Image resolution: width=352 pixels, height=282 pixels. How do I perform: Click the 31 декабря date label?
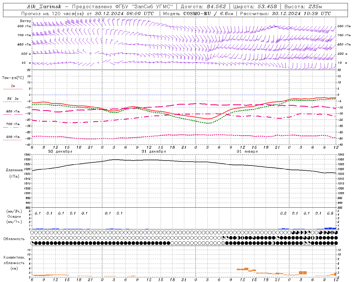(x=154, y=151)
